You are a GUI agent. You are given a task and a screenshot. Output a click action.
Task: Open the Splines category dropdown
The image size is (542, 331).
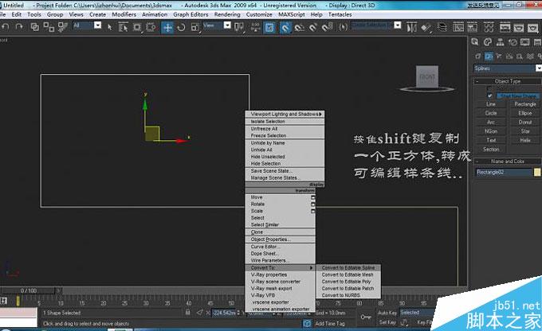(x=539, y=68)
